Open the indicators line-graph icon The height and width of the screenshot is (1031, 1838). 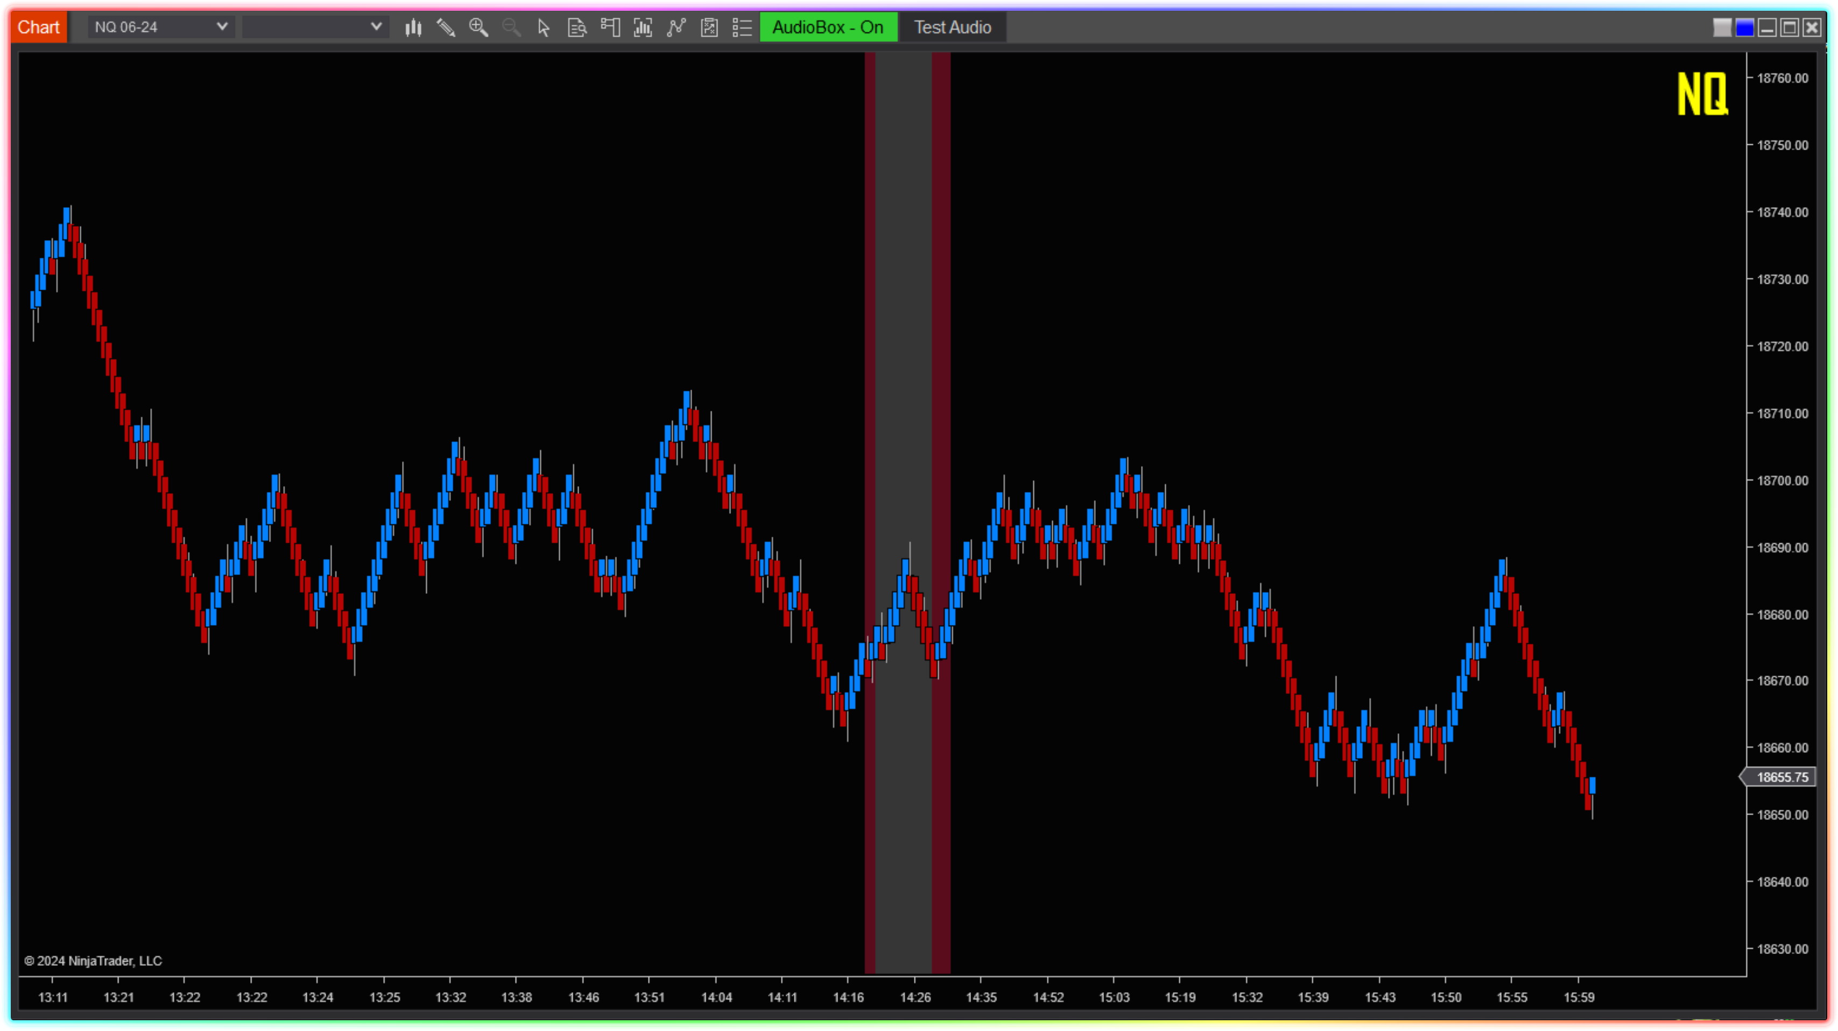(675, 28)
